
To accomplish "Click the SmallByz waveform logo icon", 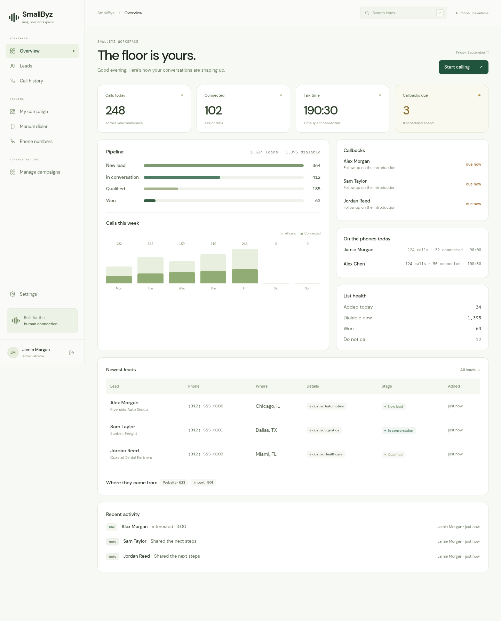I will click(x=14, y=17).
